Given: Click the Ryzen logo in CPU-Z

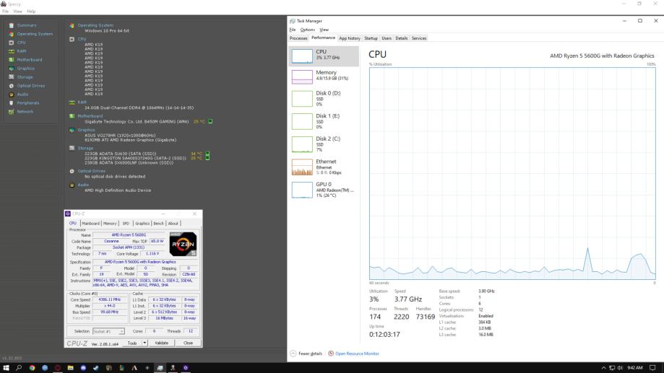Looking at the screenshot, I should 183,244.
